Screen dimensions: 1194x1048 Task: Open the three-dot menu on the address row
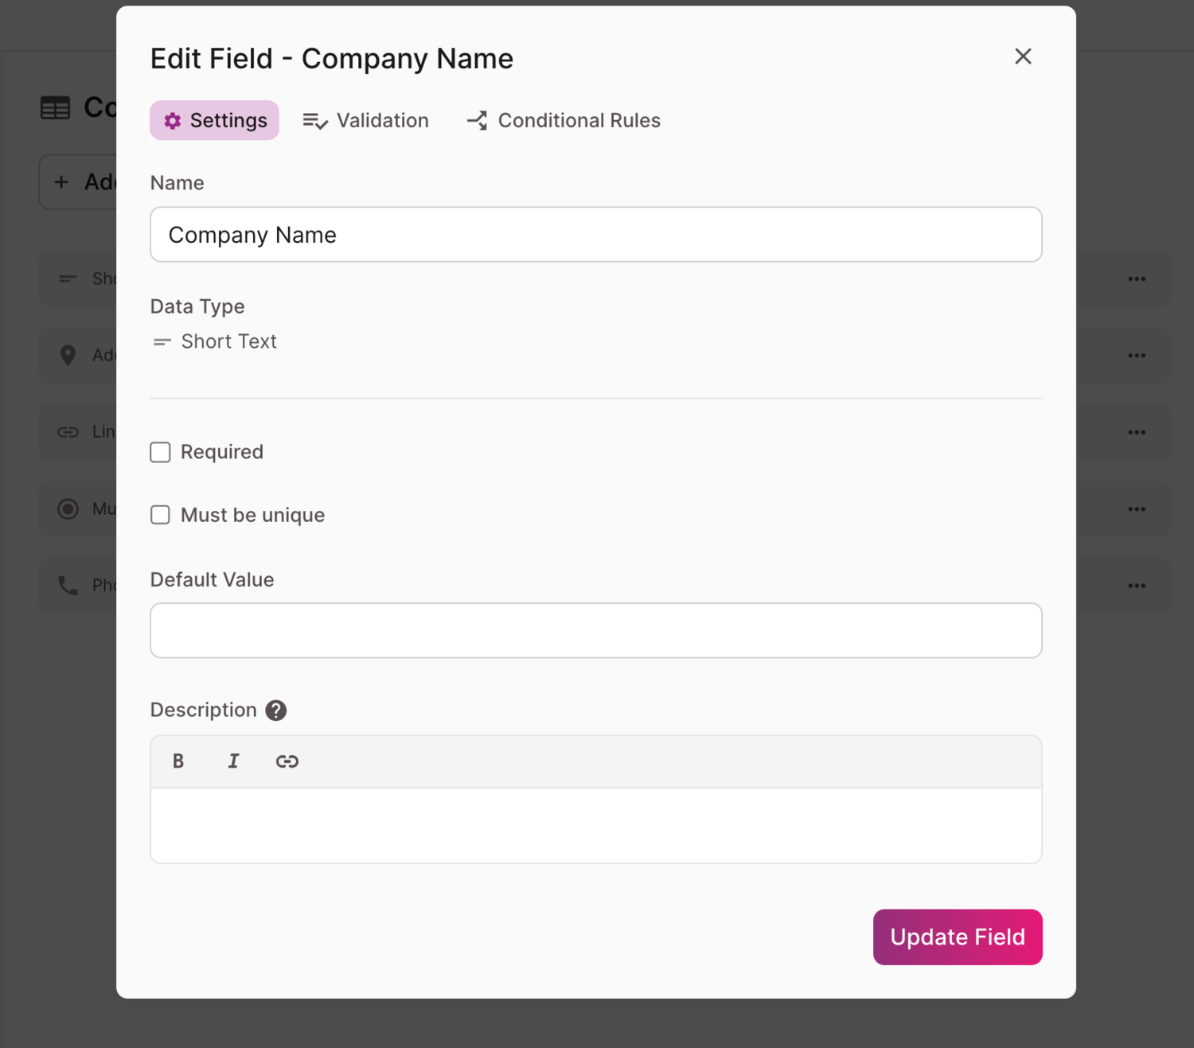coord(1137,356)
